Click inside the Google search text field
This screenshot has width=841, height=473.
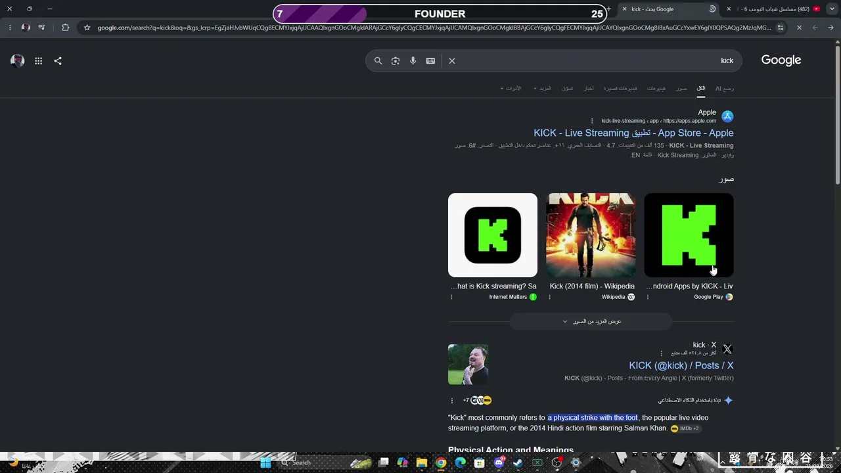coord(591,61)
